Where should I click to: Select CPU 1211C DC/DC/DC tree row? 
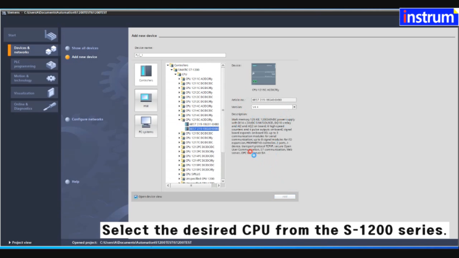[199, 83]
